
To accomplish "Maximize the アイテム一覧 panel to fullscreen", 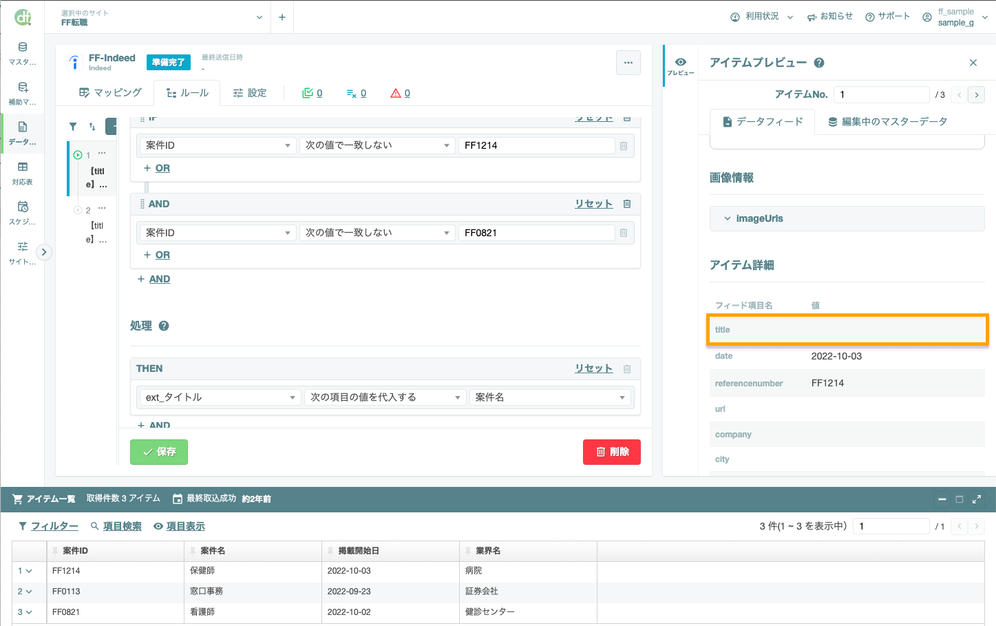I will point(976,499).
